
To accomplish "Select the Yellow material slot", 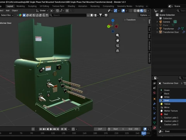I will tap(172, 104).
